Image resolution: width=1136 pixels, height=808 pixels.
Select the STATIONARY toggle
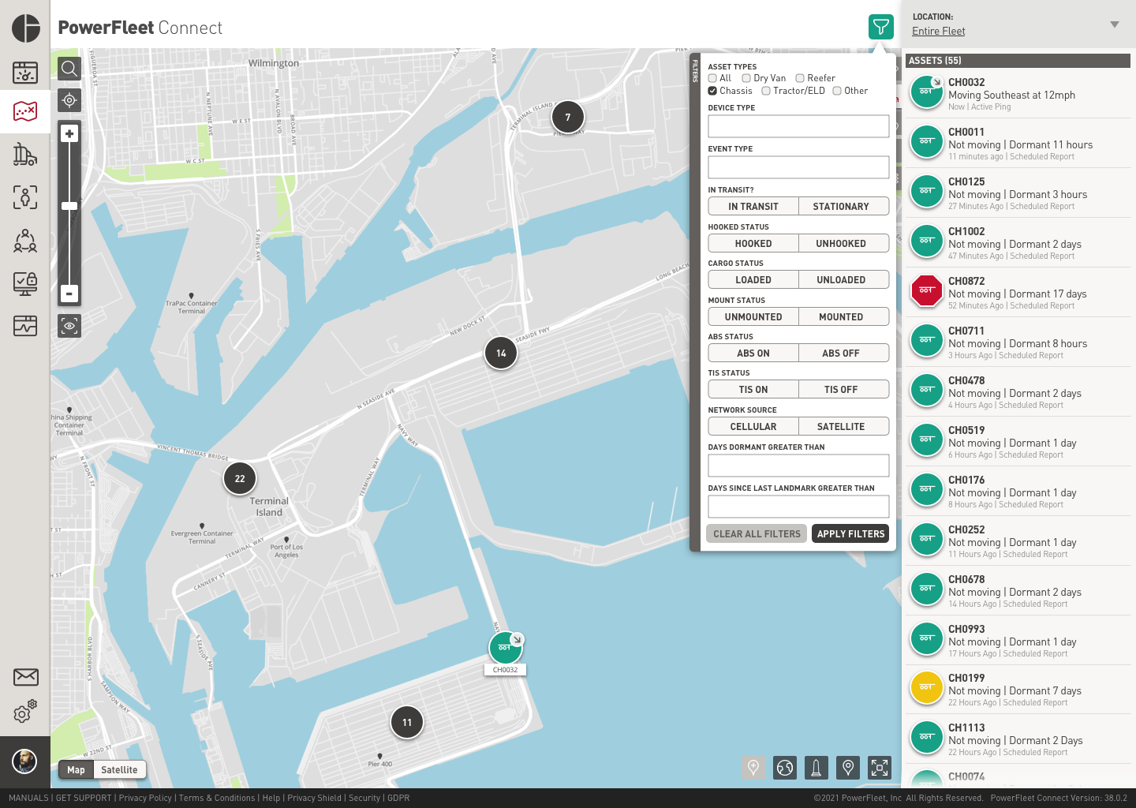click(x=843, y=207)
